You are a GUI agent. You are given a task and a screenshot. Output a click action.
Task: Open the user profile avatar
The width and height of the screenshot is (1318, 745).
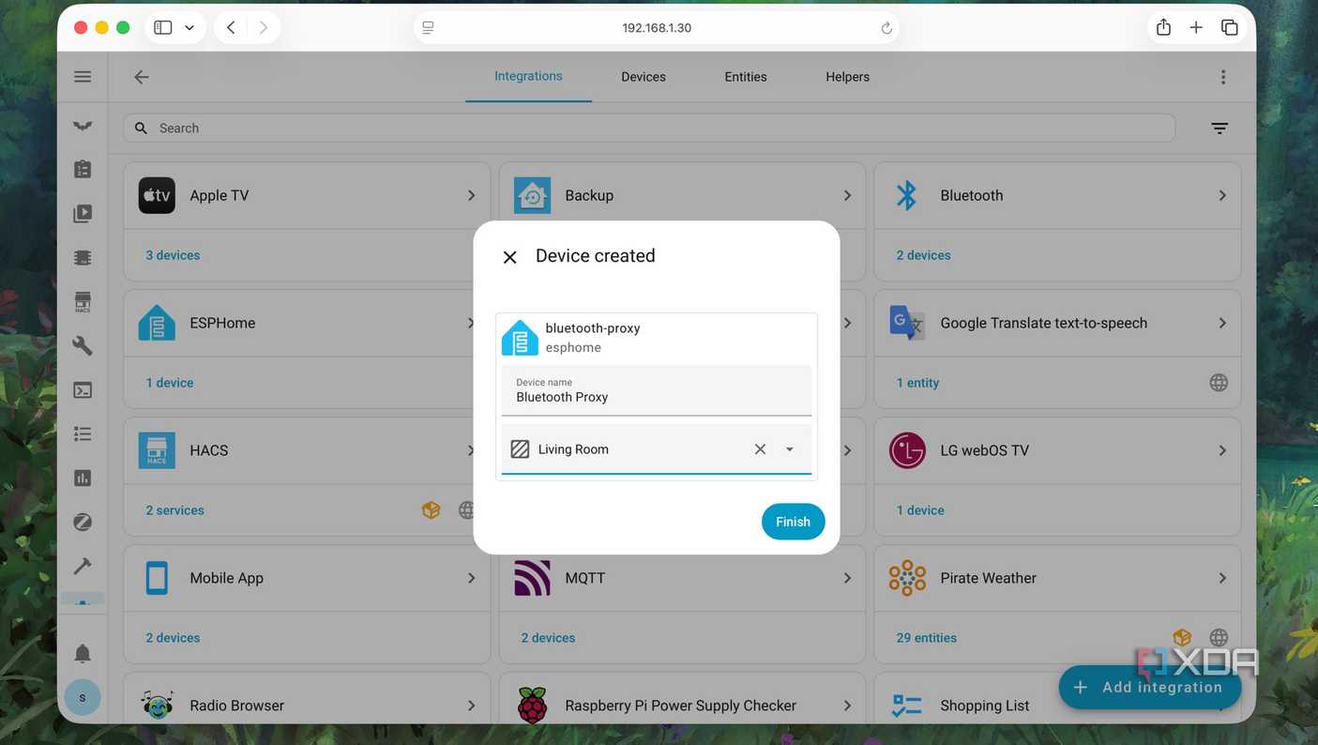pos(83,697)
